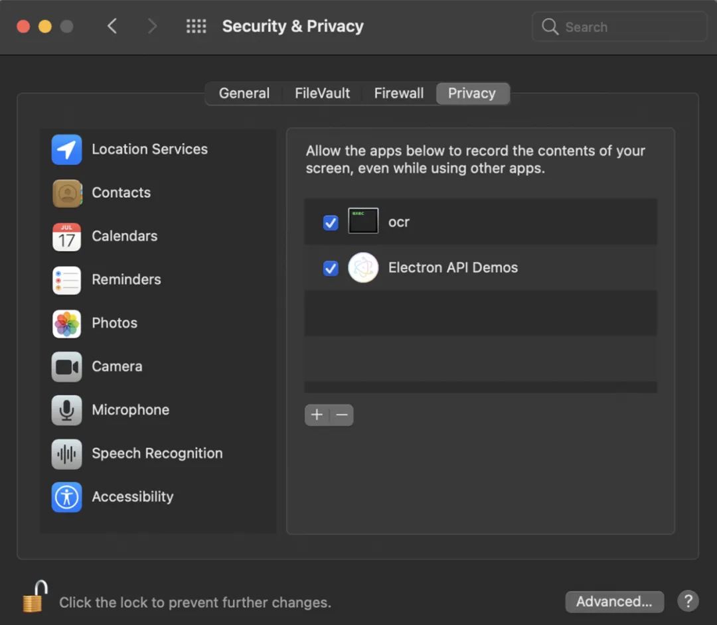The height and width of the screenshot is (625, 717).
Task: Select the Camera icon in sidebar
Action: click(x=66, y=367)
